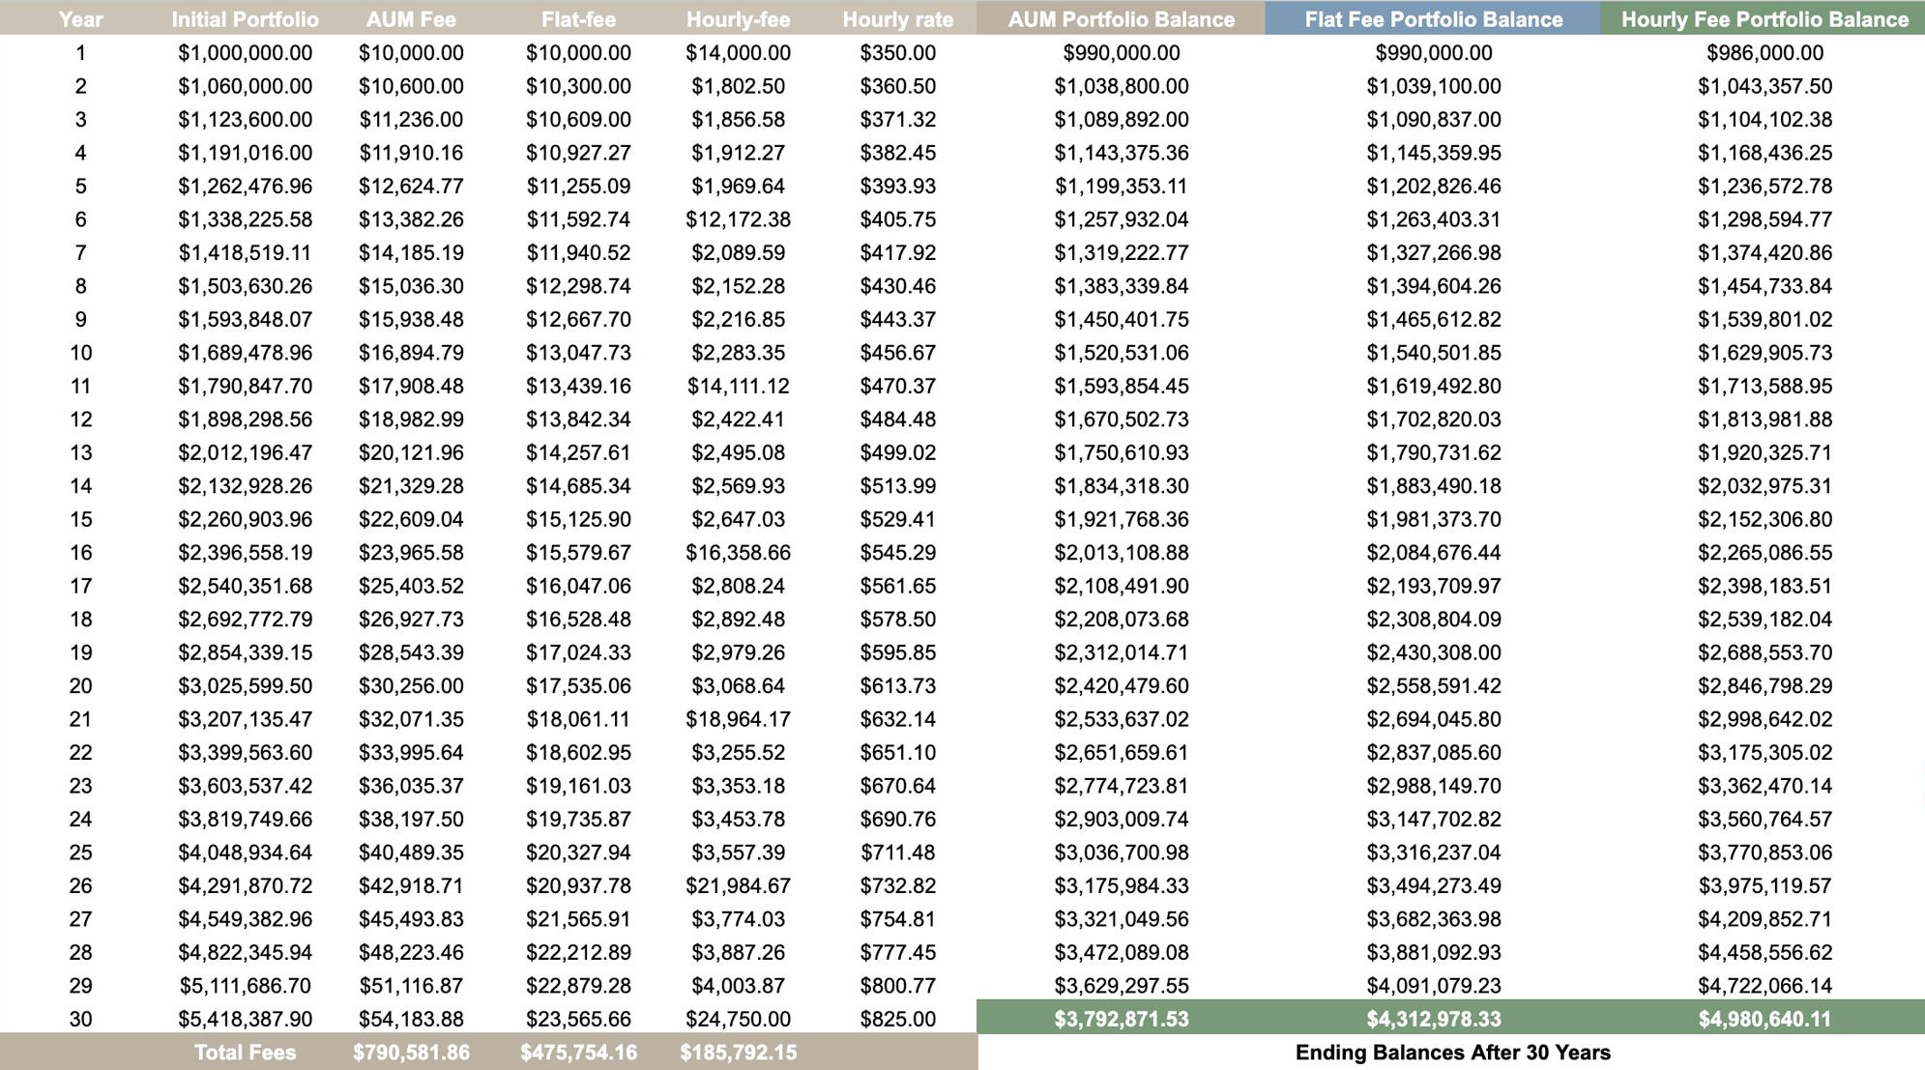This screenshot has width=1925, height=1070.
Task: Click green Hourly Fee Portfolio Balance header
Action: (x=1765, y=19)
